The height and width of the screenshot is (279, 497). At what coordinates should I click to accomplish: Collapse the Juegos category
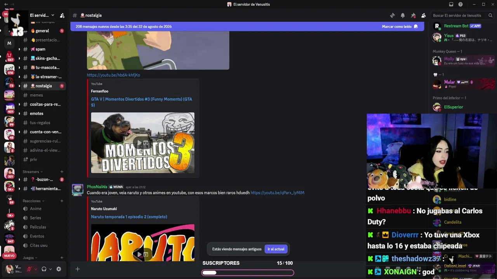pyautogui.click(x=30, y=258)
